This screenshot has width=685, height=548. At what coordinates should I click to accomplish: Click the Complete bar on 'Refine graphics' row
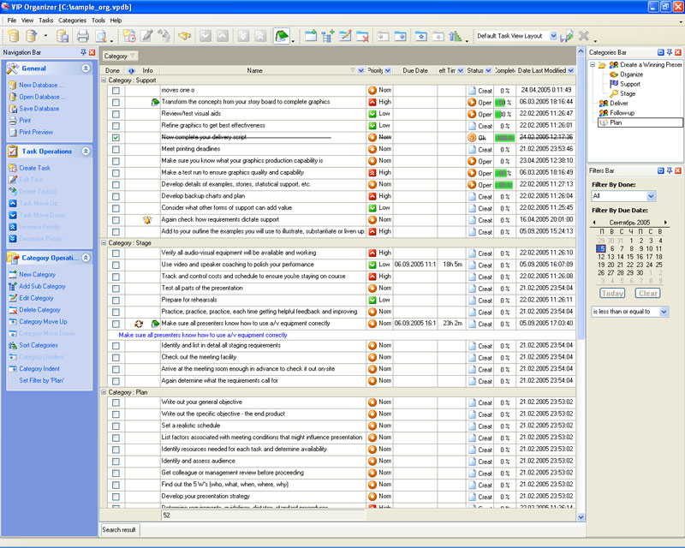point(504,126)
